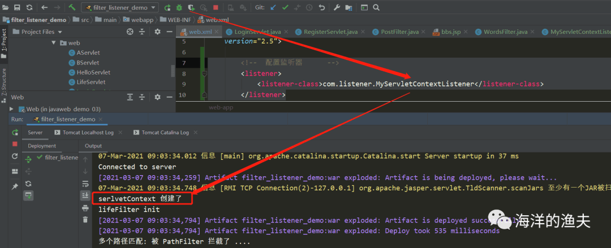Click the Synchronize icon in main toolbar
The width and height of the screenshot is (611, 248).
(29, 7)
